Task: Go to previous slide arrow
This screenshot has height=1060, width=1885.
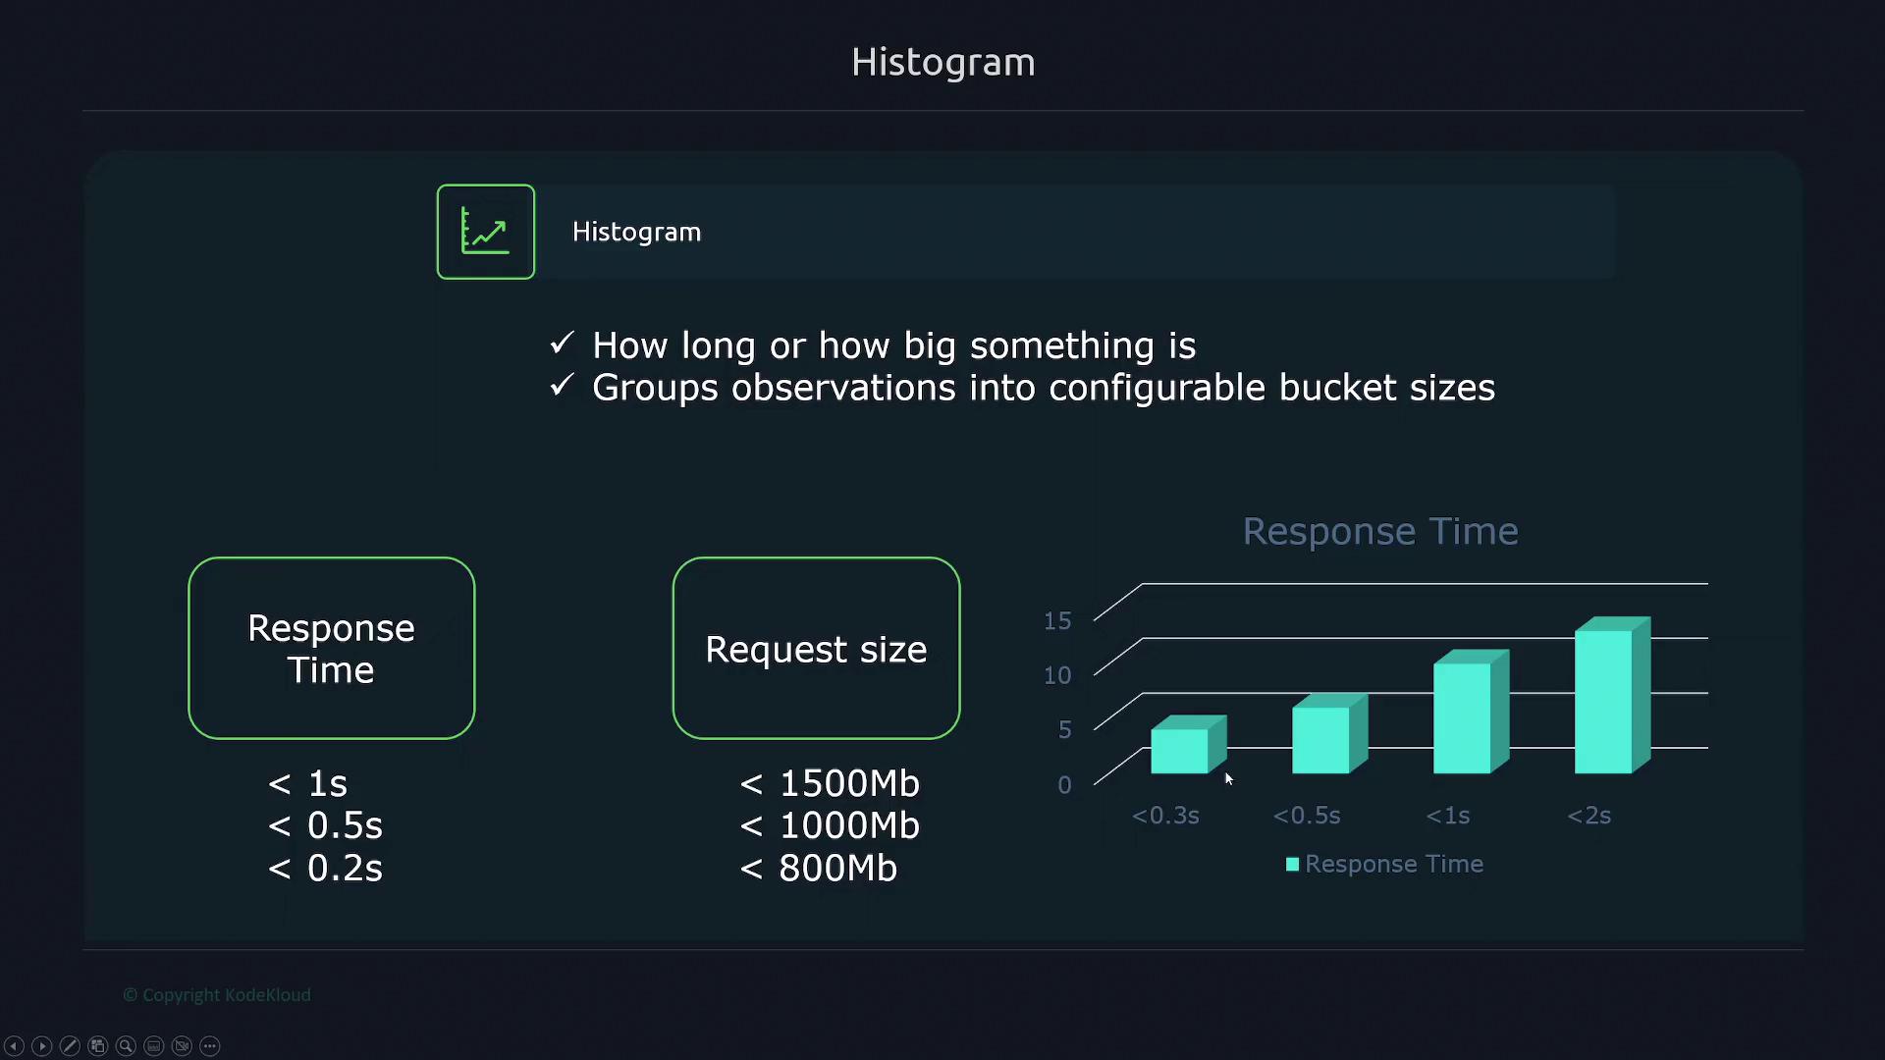Action: pos(14,1046)
